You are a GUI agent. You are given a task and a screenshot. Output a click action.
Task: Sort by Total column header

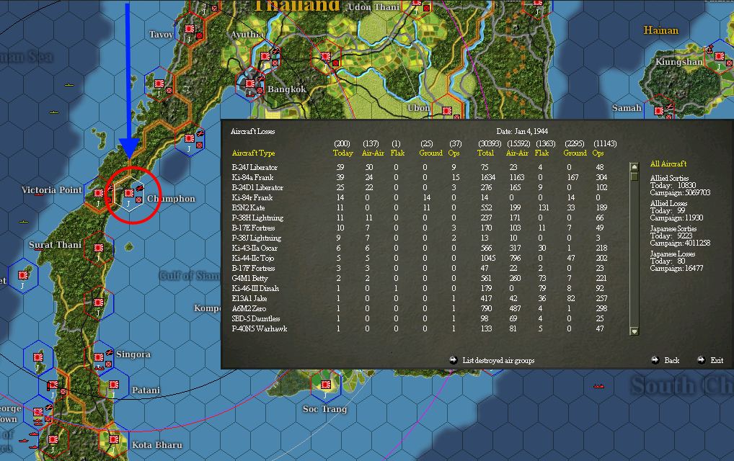point(485,153)
